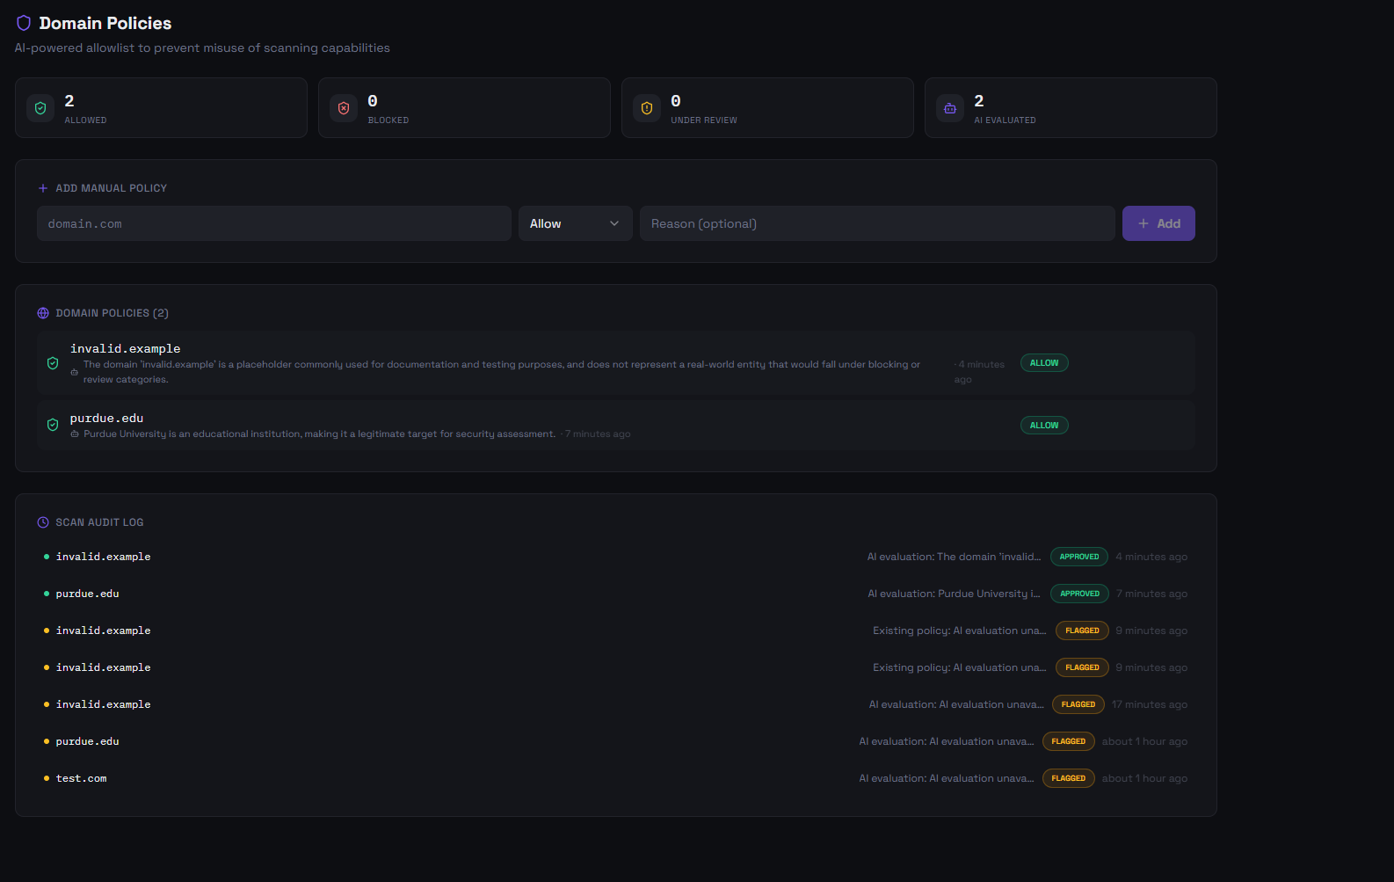Click yellow status dot of test.com log
Image resolution: width=1394 pixels, height=882 pixels.
tap(47, 778)
